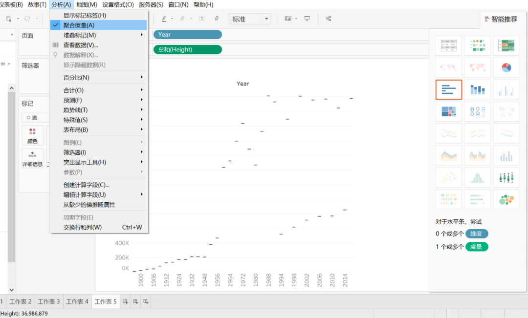Click the share icon in the toolbar
The width and height of the screenshot is (528, 318).
pos(329,19)
